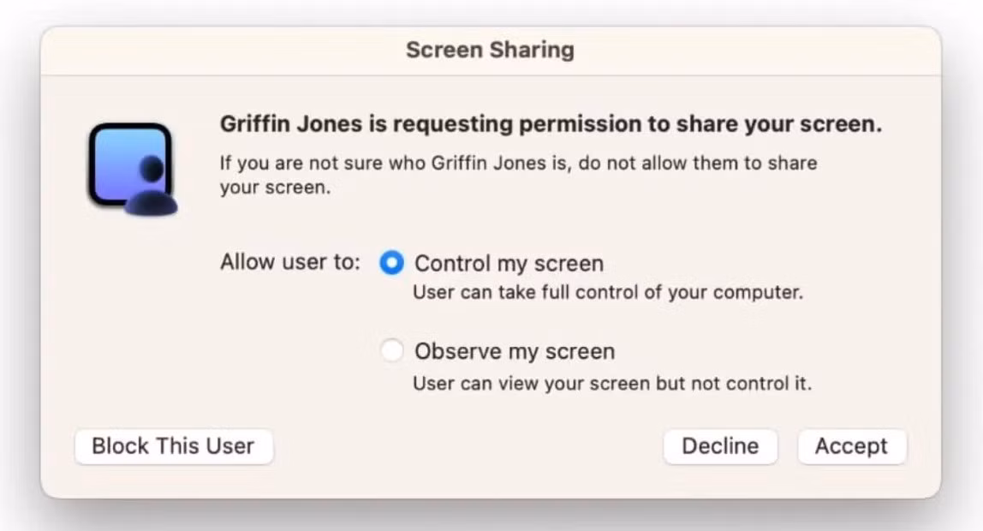Decline the screen sharing request
This screenshot has height=531, width=983.
pos(720,446)
